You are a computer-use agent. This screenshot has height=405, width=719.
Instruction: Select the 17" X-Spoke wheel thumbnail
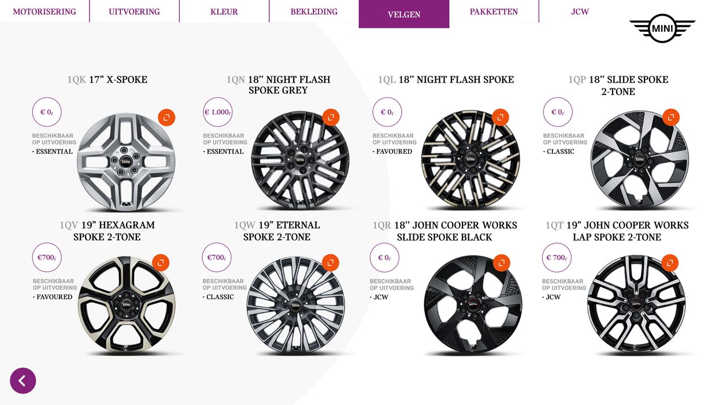point(125,161)
